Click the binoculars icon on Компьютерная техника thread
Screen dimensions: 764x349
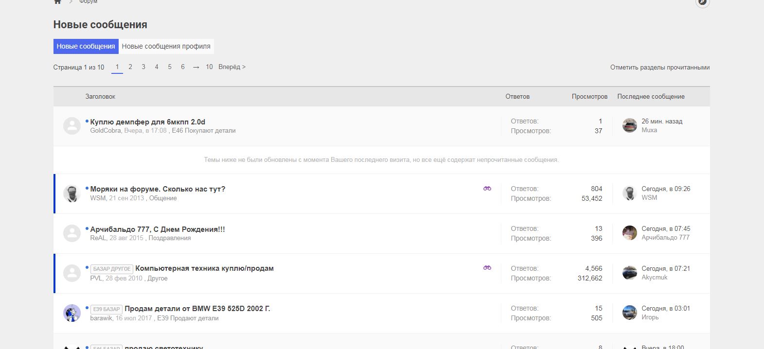(x=487, y=268)
